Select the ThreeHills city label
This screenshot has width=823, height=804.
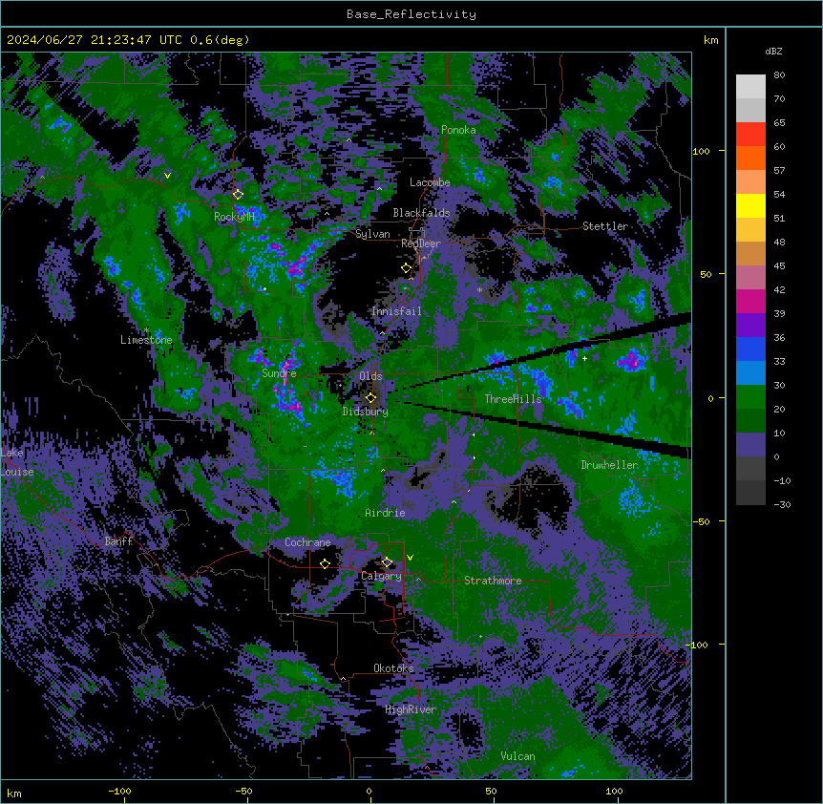[x=514, y=399]
